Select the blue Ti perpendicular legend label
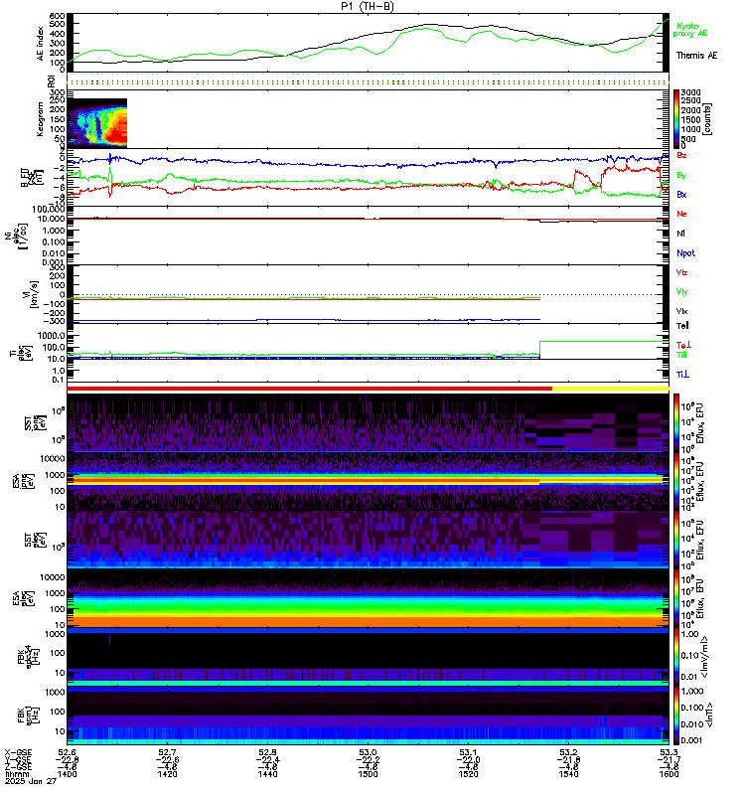Viewport: 745px width, 795px height. coord(682,375)
